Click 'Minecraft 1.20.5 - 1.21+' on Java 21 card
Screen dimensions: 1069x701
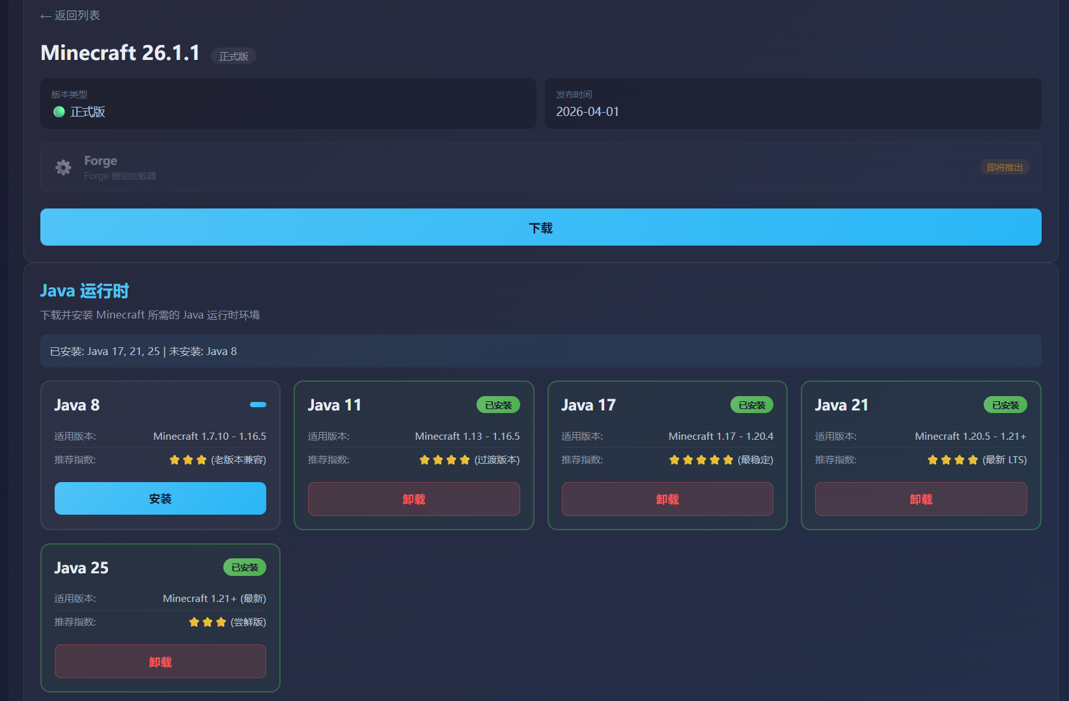point(971,436)
